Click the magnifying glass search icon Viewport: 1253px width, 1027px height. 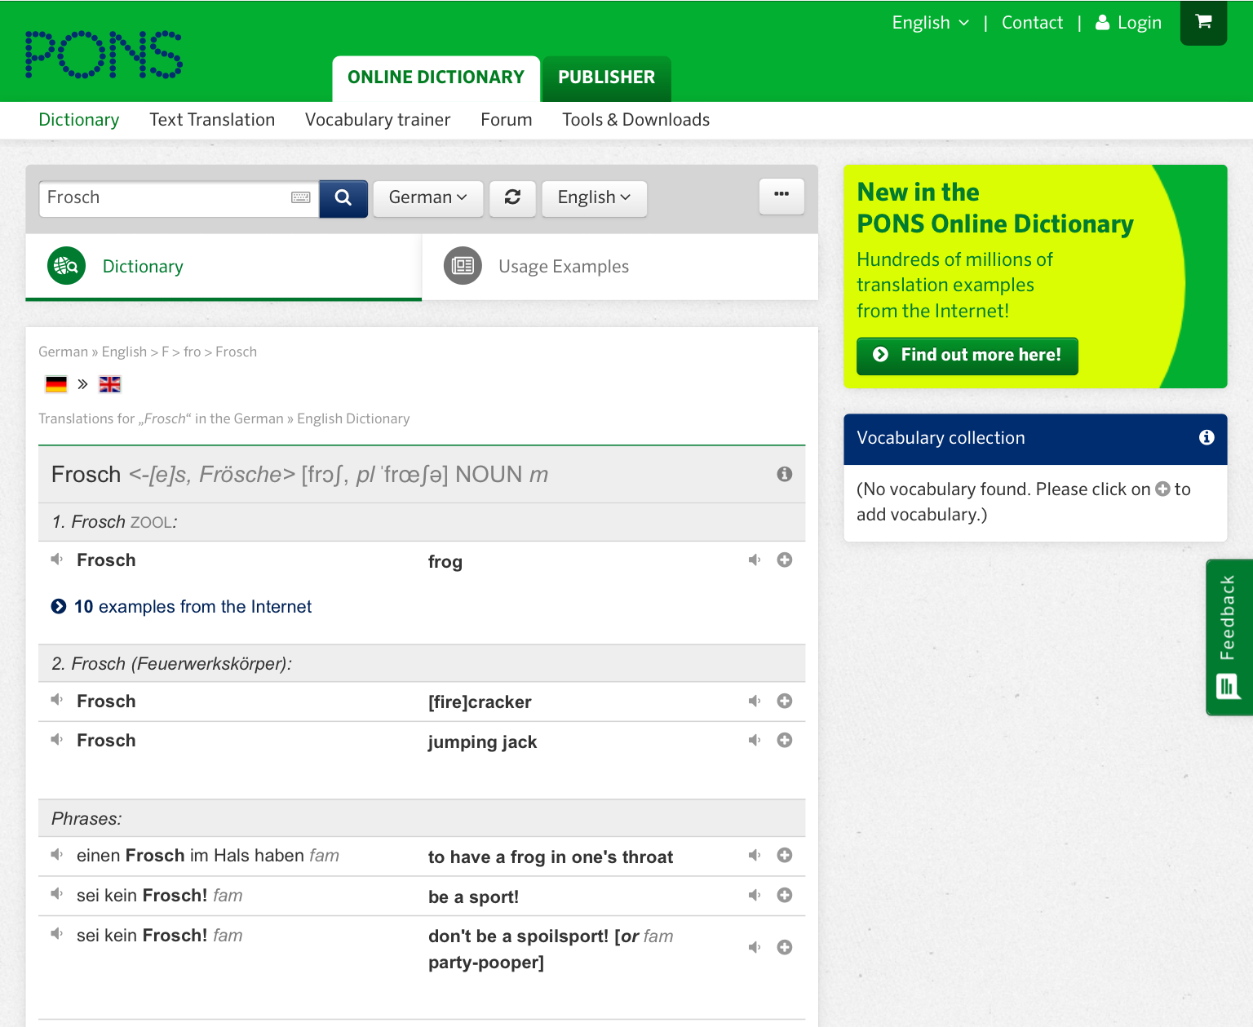coord(343,198)
